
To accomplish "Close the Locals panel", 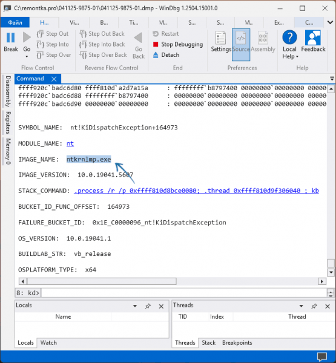I will tap(161, 307).
